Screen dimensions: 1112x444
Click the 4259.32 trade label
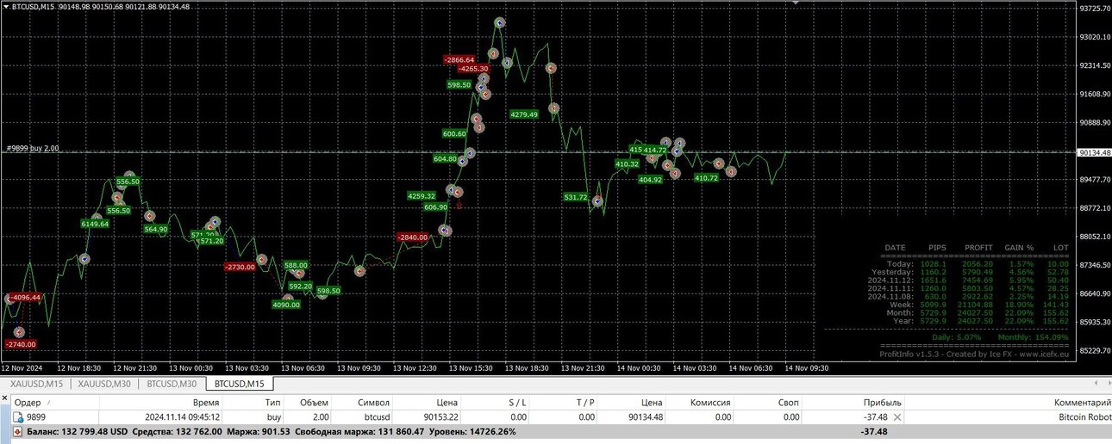click(422, 195)
